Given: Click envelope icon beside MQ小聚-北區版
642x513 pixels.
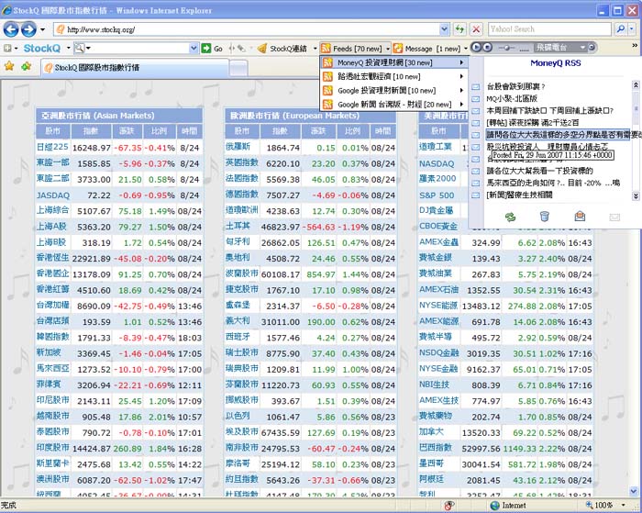Looking at the screenshot, I should pyautogui.click(x=475, y=99).
